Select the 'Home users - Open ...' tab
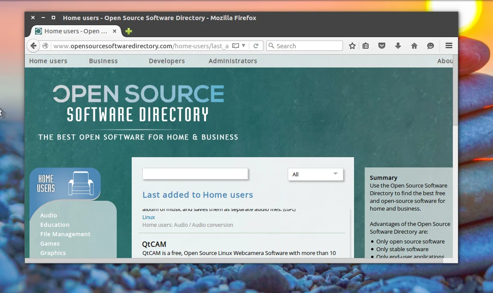This screenshot has height=293, width=493. click(76, 31)
